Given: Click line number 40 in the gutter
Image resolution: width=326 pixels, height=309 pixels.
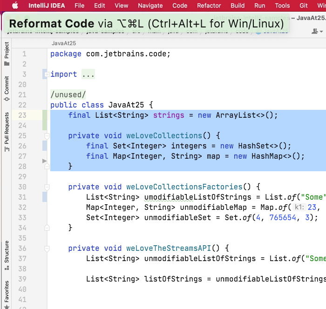Looking at the screenshot, I should [22, 289].
